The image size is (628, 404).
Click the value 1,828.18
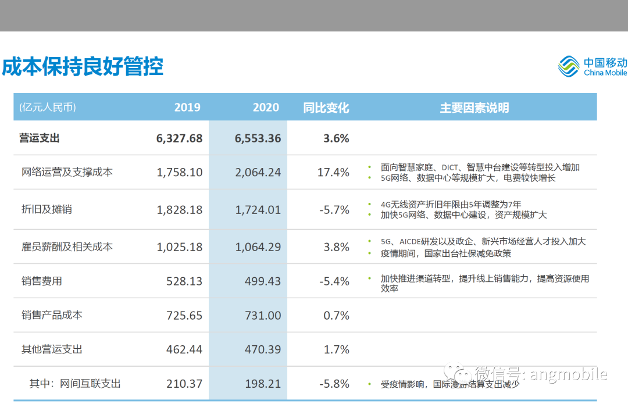(180, 210)
